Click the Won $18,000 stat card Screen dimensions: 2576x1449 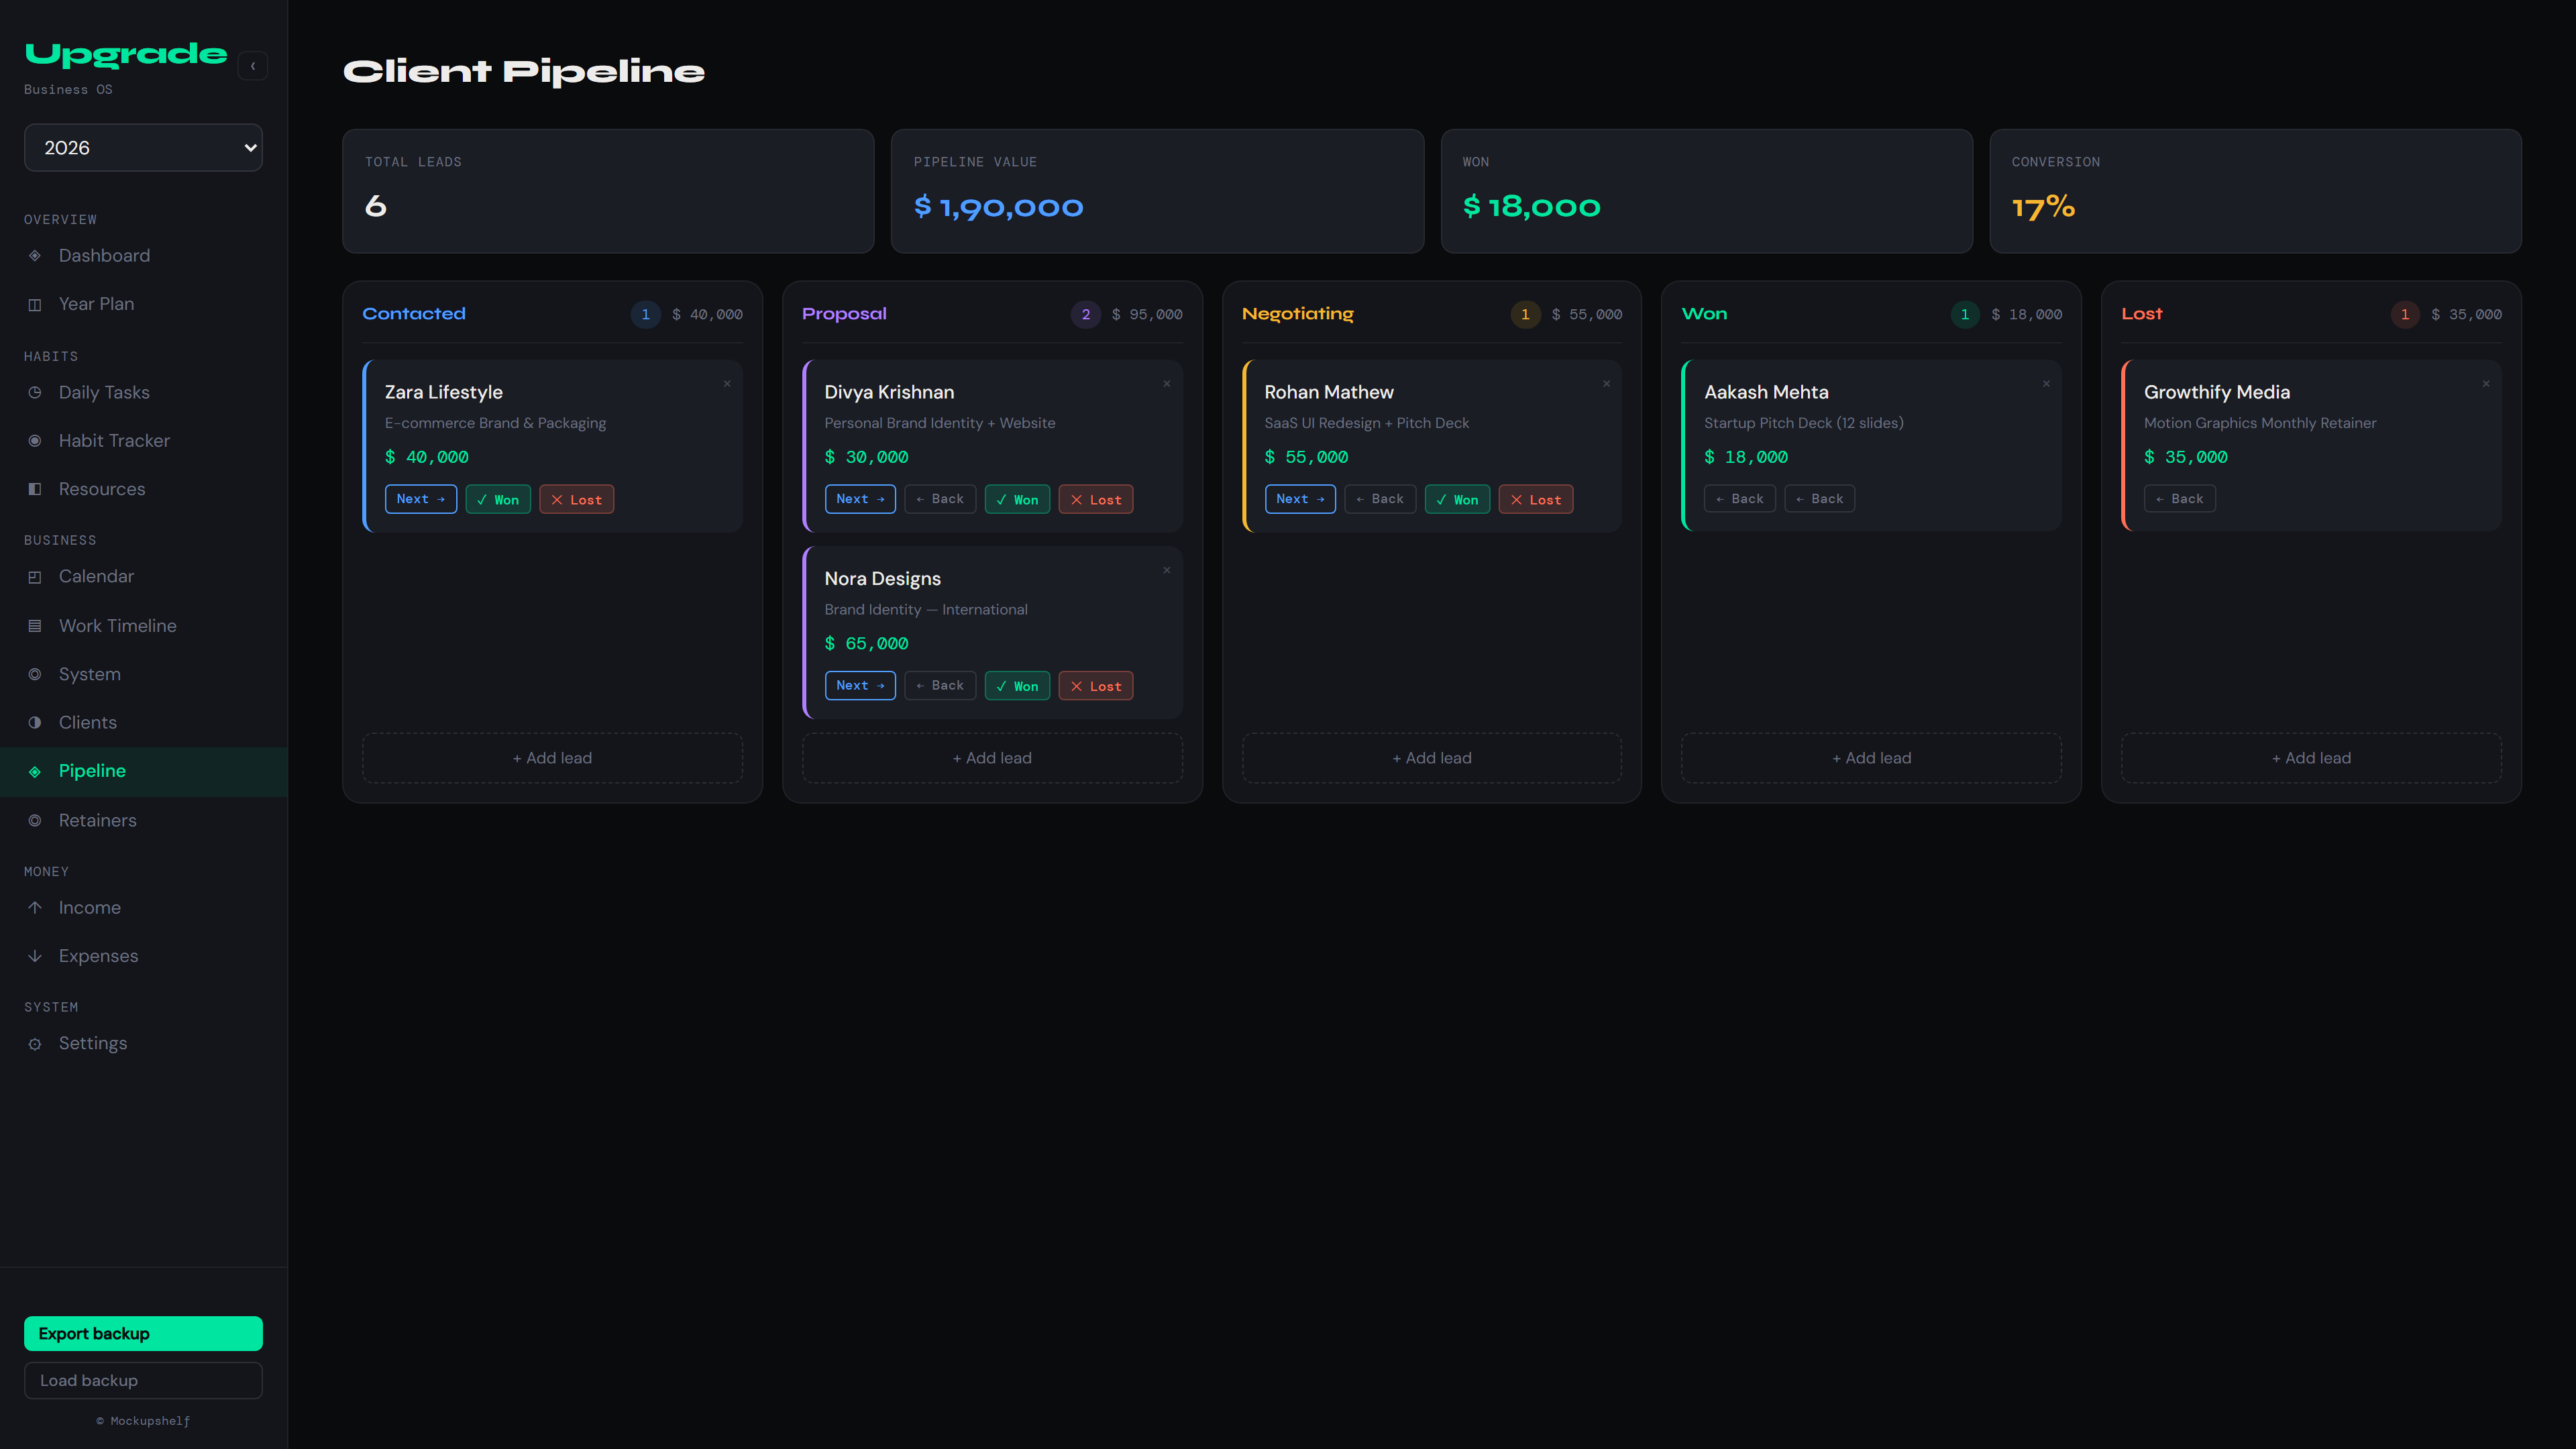pyautogui.click(x=1706, y=191)
